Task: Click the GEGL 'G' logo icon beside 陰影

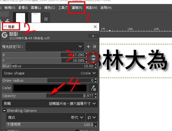Action: coord(4,35)
